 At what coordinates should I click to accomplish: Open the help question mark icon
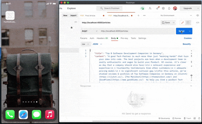(x=199, y=118)
